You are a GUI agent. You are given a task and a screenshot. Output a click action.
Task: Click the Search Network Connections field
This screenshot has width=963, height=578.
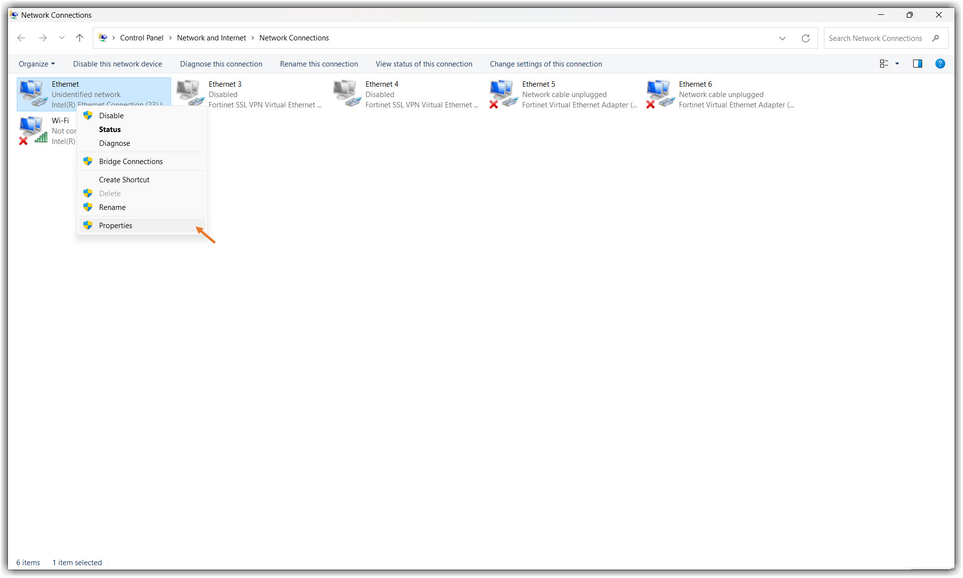click(875, 38)
